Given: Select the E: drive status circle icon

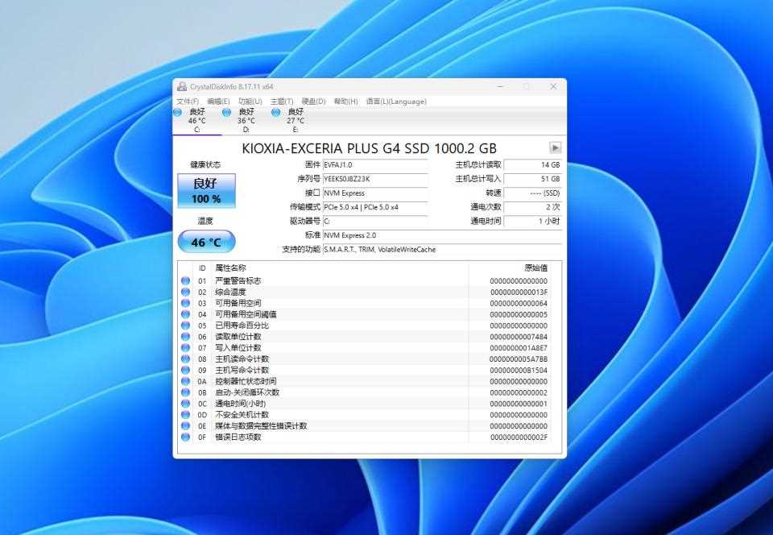Looking at the screenshot, I should pos(275,112).
